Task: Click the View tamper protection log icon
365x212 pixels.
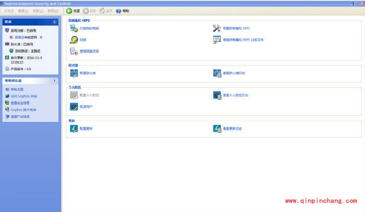Action: point(217,95)
